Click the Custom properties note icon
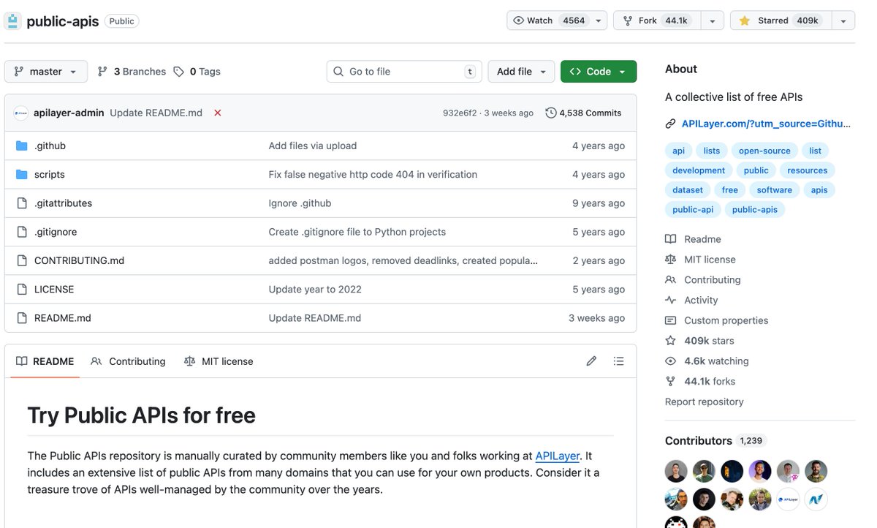 (x=670, y=320)
